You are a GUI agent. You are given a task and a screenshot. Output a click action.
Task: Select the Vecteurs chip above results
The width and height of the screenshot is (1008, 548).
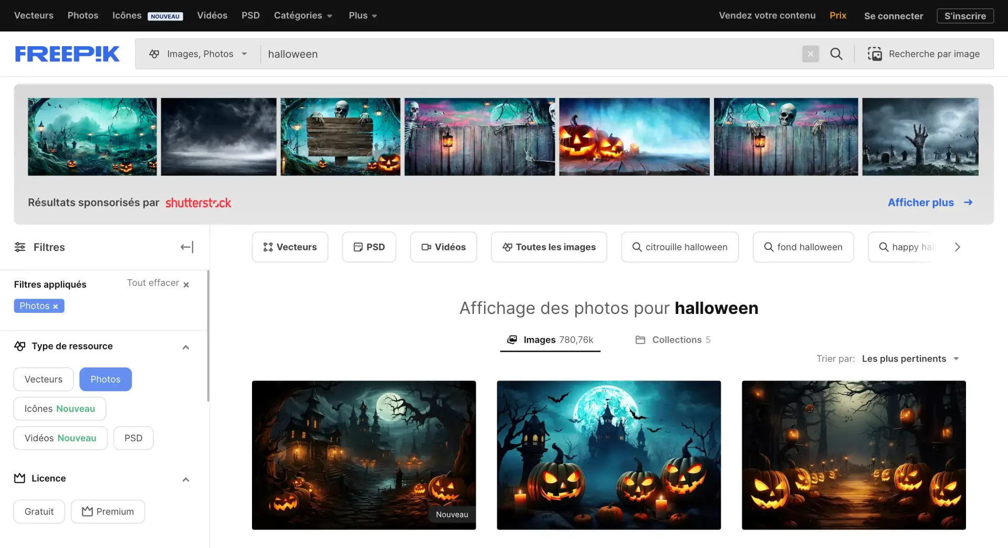[x=290, y=247]
